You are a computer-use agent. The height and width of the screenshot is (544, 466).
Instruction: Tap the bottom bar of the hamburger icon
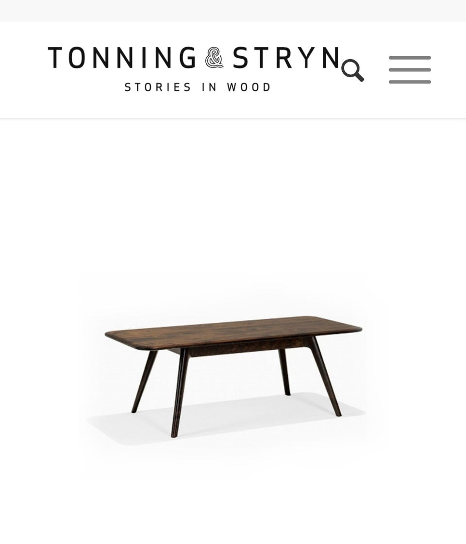coord(410,82)
